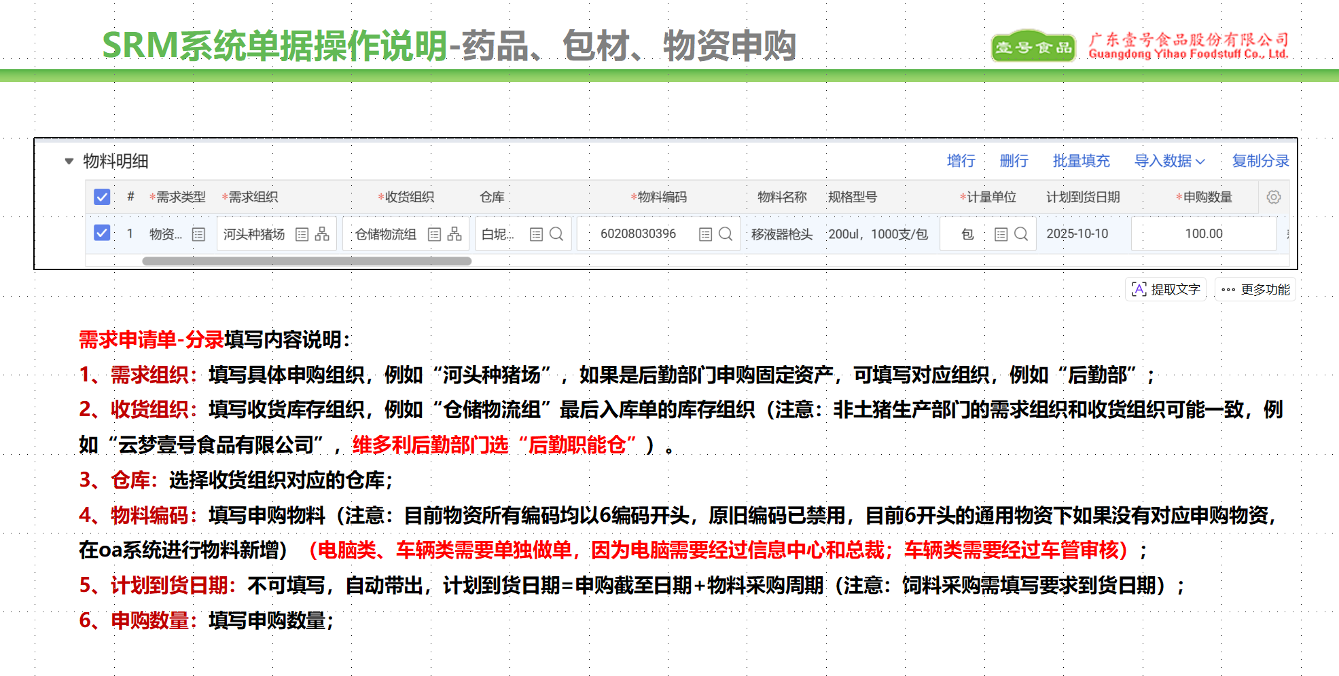Toggle the select-all checkbox in the header
Image resolution: width=1339 pixels, height=676 pixels.
(x=102, y=197)
